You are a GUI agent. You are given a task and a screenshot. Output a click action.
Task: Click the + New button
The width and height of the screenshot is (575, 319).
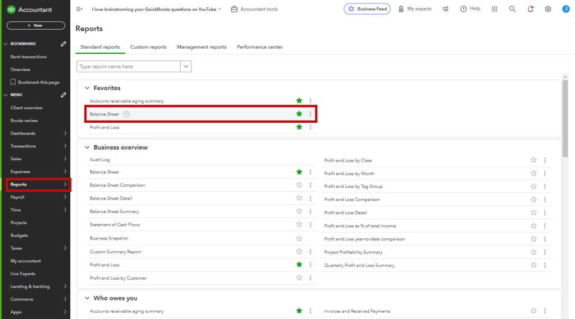click(36, 25)
